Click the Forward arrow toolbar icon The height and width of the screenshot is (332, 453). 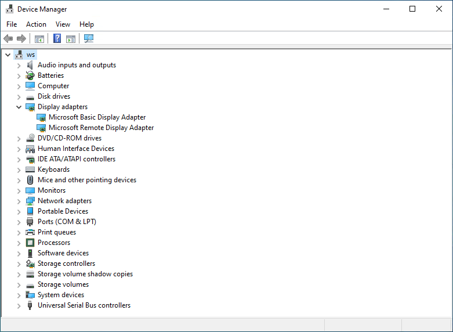point(21,39)
